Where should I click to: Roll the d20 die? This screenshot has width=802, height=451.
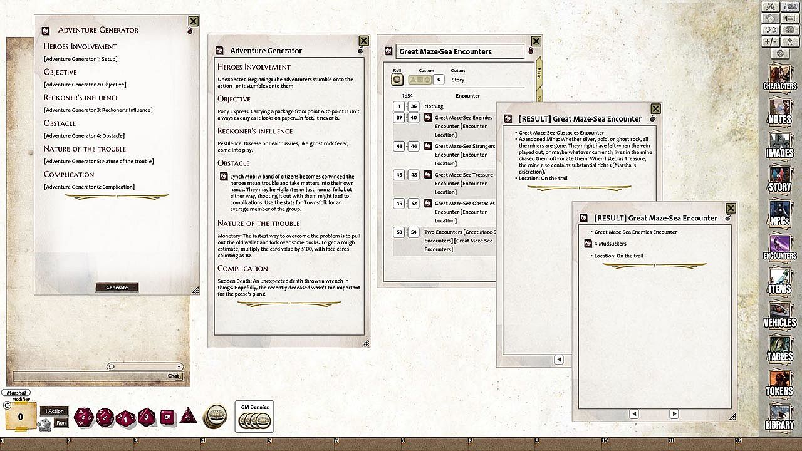(83, 417)
